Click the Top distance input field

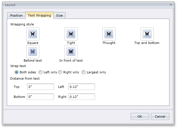point(41,87)
